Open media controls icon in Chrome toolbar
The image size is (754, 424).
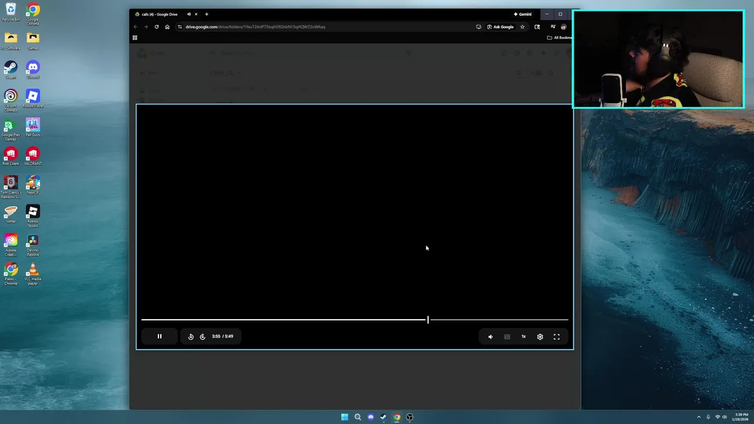553,26
